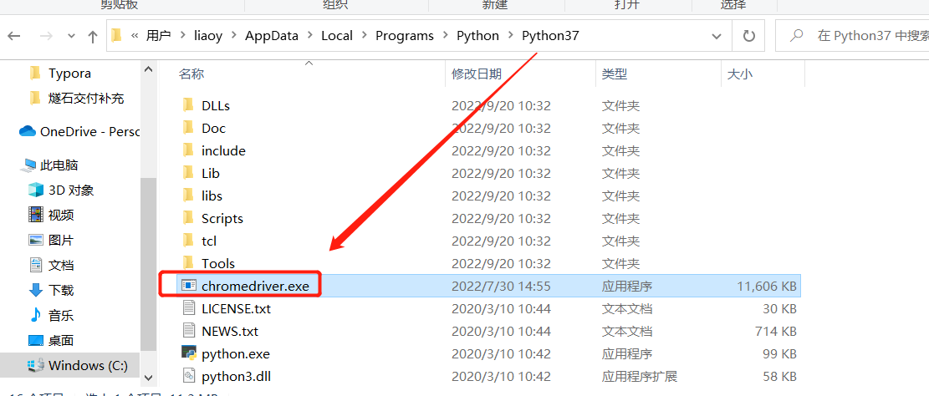Click 2022/7/30 14:55 date cell
Screen dimensions: 929x396
pyautogui.click(x=501, y=287)
